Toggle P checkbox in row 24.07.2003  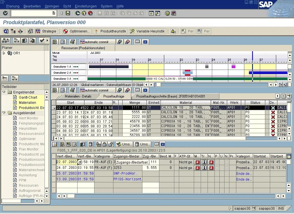217,168
